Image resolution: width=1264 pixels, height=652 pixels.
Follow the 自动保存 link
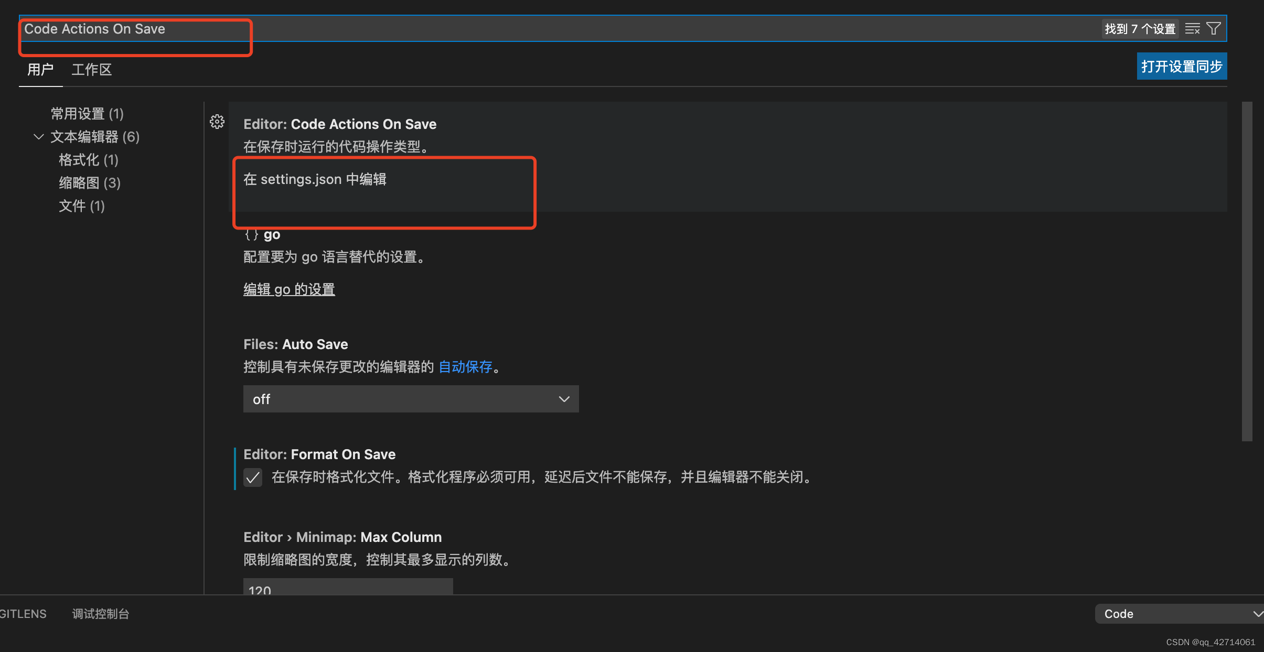coord(465,367)
